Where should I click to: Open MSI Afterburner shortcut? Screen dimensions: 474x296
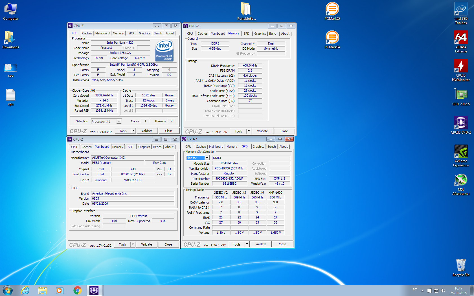[x=461, y=184]
